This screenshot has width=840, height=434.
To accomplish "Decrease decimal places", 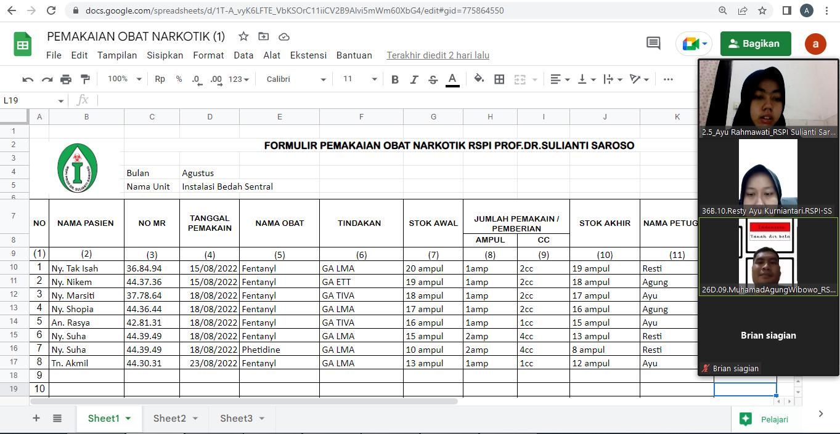I will (x=197, y=79).
